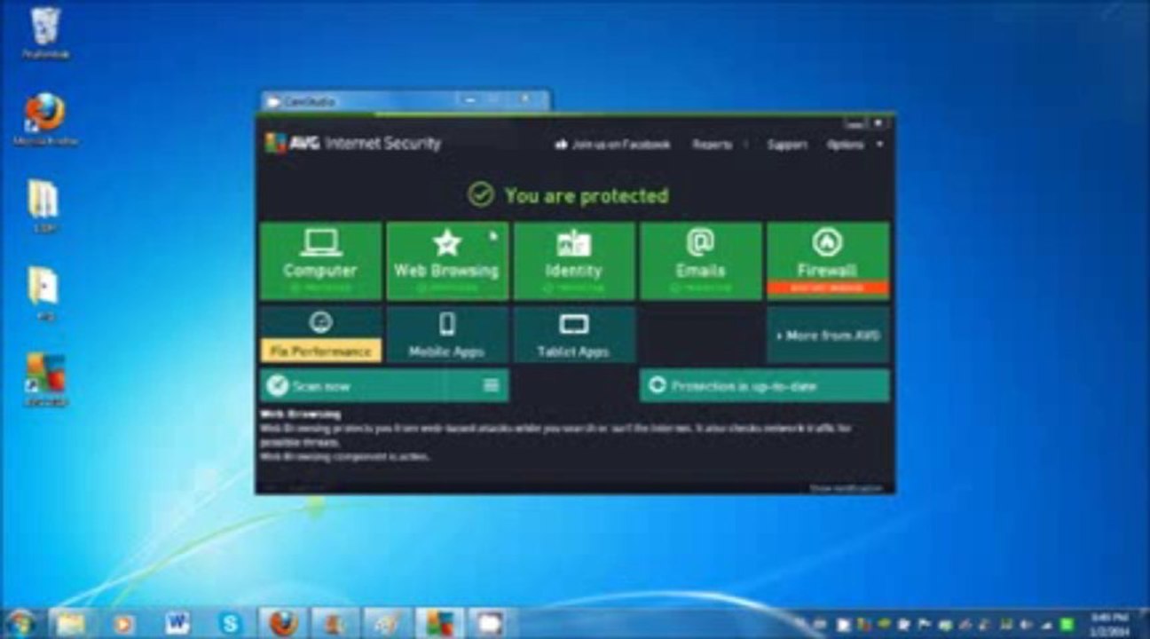Start a scan with Scan now

pos(367,386)
